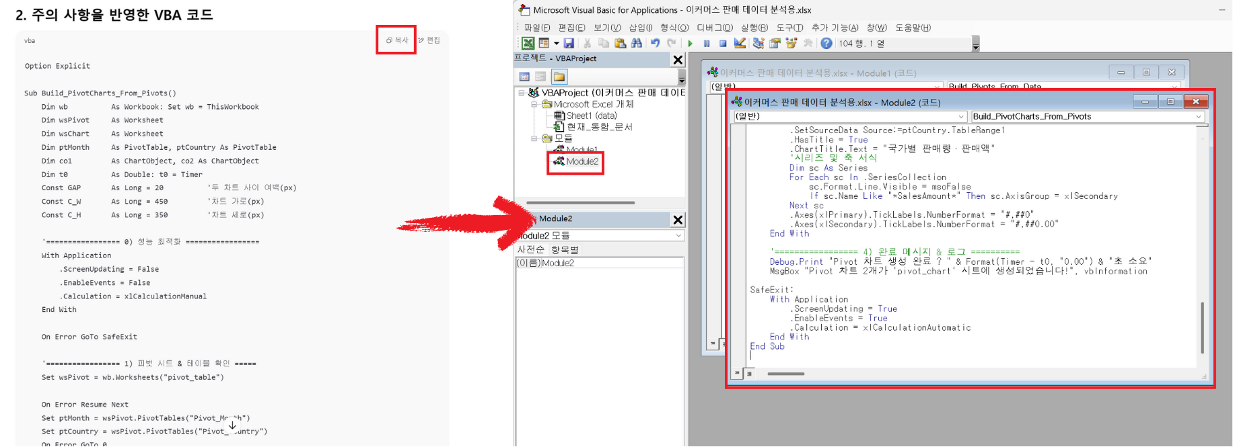Open the 삽입(I) menu
Image resolution: width=1233 pixels, height=447 pixels.
[641, 28]
